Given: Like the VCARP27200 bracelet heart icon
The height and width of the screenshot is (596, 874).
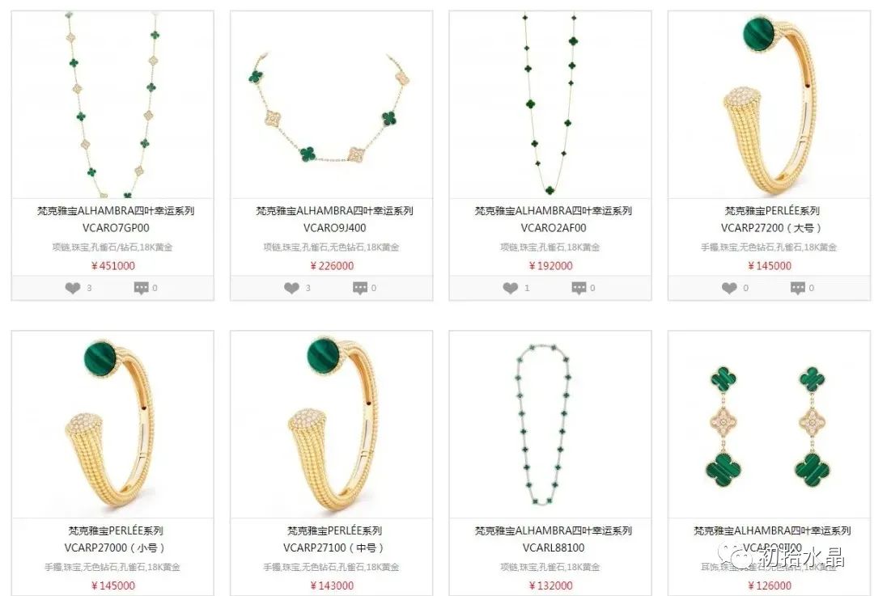Looking at the screenshot, I should 730,288.
